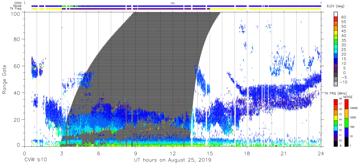Click the blue Noise status strip at top

tap(176, 6)
